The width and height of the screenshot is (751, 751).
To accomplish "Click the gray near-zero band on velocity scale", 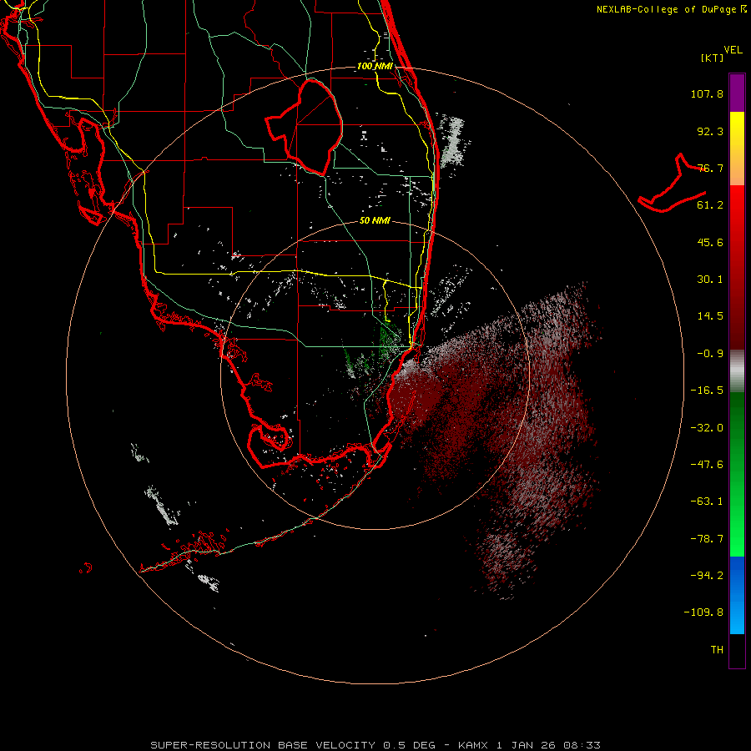I will click(x=737, y=371).
